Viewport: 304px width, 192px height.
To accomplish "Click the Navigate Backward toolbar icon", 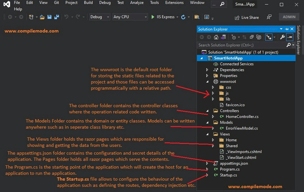I will 10,17.
